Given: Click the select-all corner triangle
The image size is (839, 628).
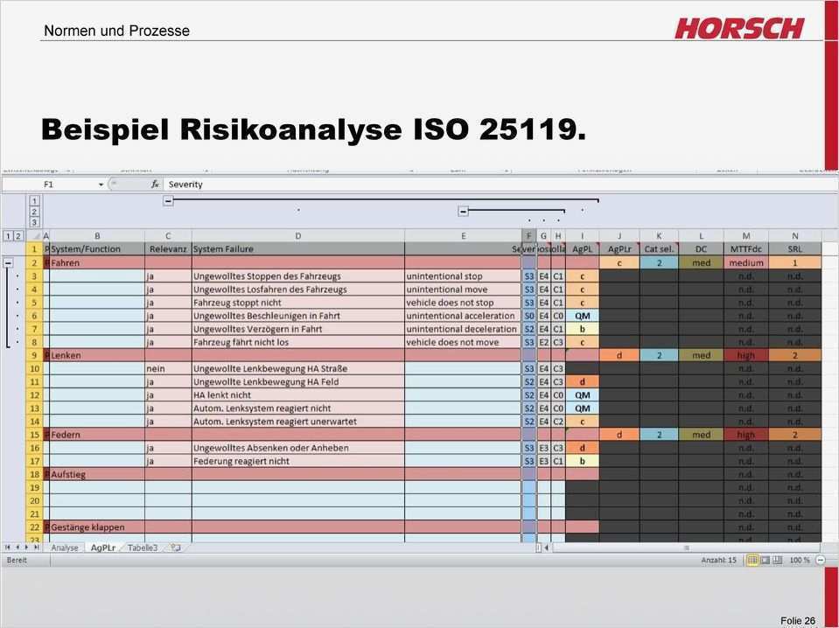Looking at the screenshot, I should [36, 236].
